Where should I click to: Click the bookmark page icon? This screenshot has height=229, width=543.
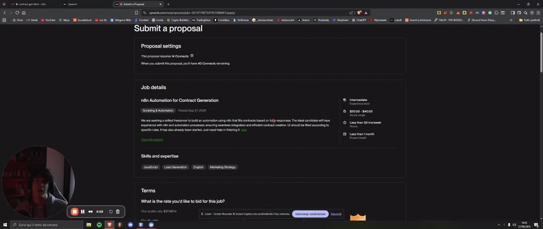pos(137,13)
